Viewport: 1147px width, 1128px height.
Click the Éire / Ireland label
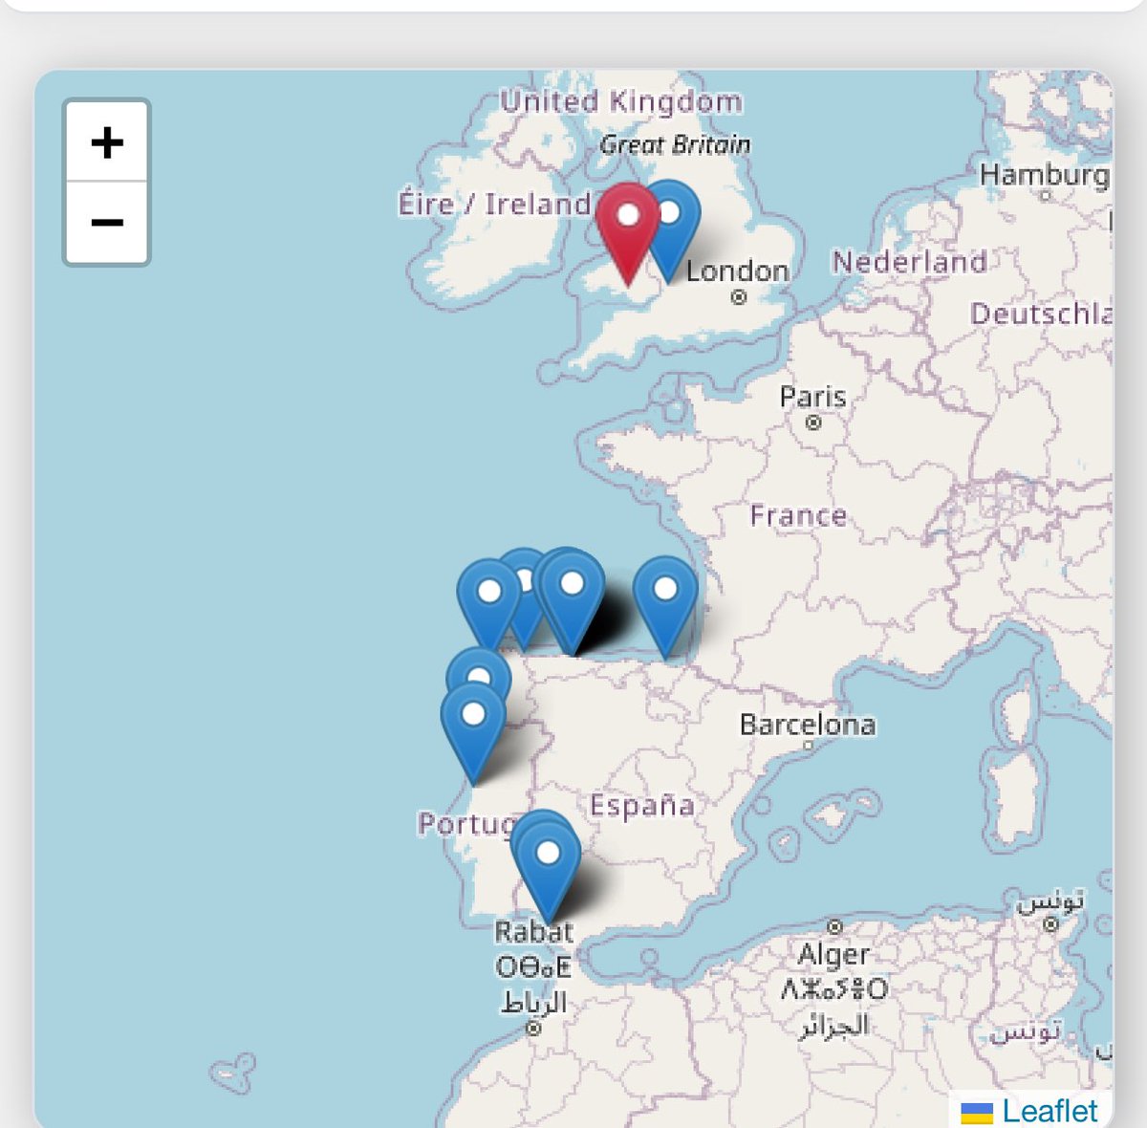click(x=495, y=204)
